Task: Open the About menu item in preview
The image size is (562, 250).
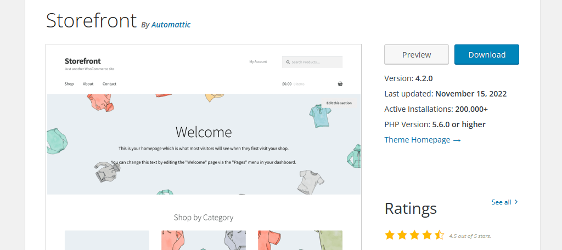Action: (x=88, y=84)
